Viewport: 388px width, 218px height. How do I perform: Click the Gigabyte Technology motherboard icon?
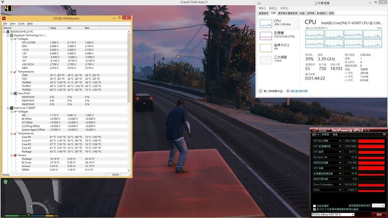11,35
